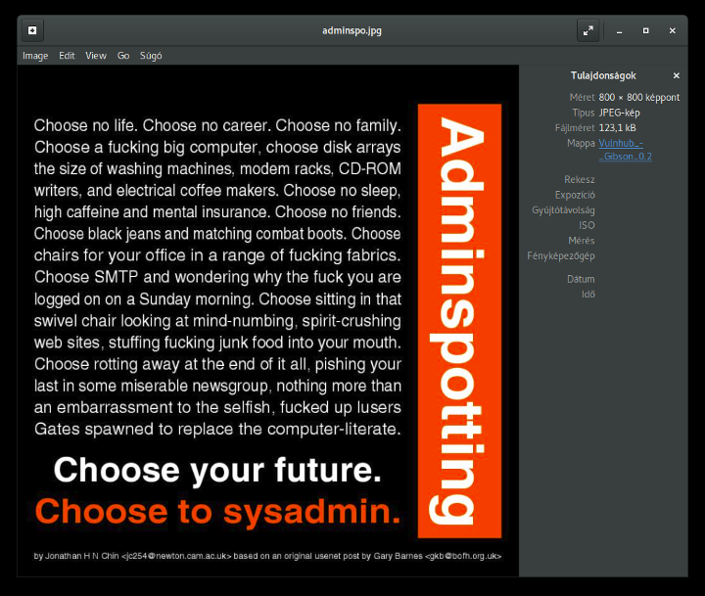Maximize the image viewer window

click(645, 30)
